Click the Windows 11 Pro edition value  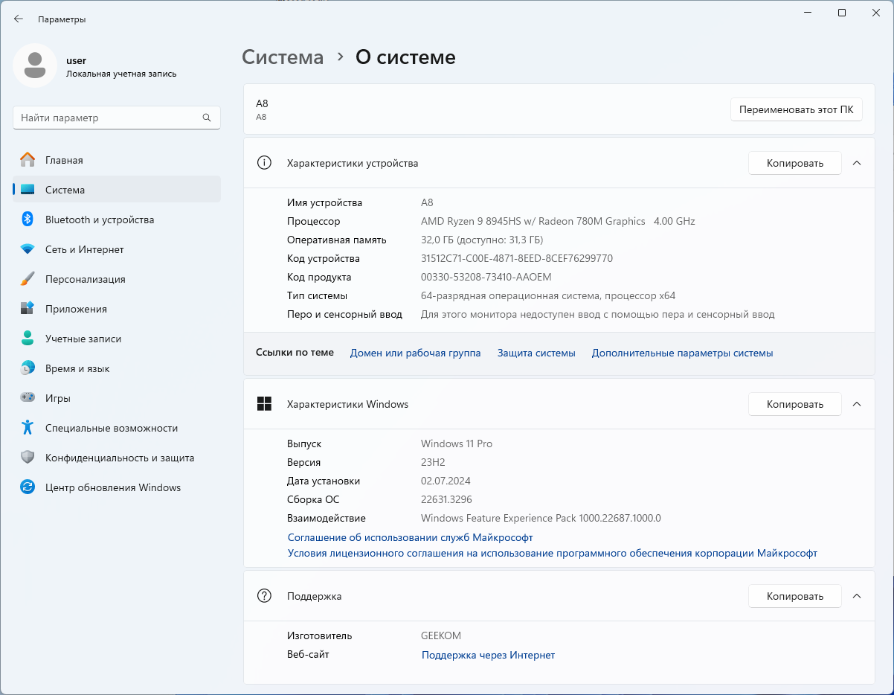(x=457, y=443)
